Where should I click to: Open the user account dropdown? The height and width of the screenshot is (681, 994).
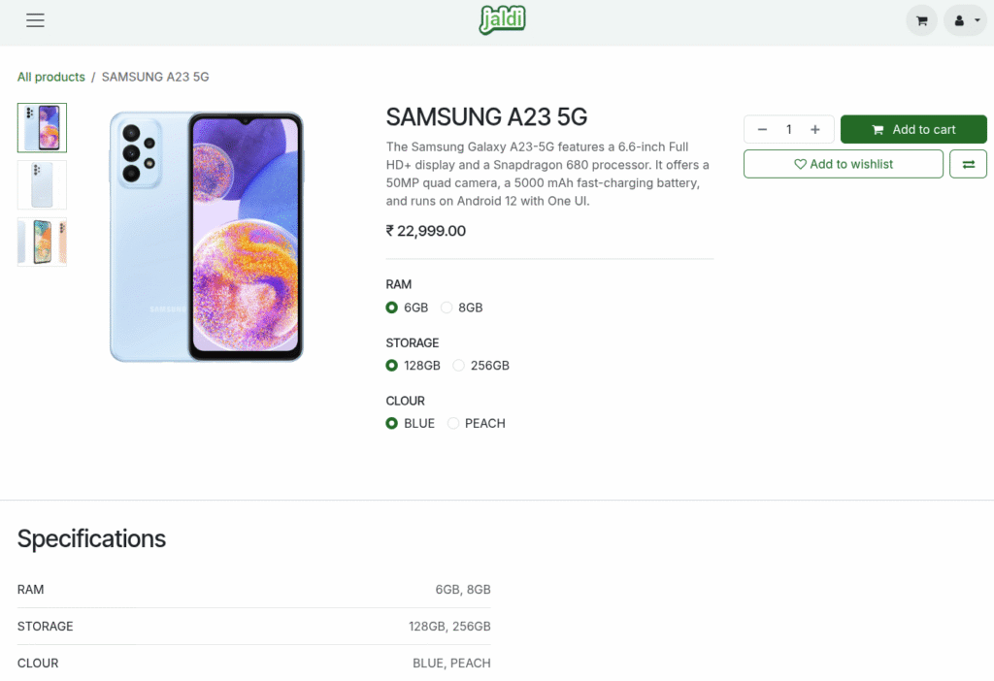pos(965,20)
